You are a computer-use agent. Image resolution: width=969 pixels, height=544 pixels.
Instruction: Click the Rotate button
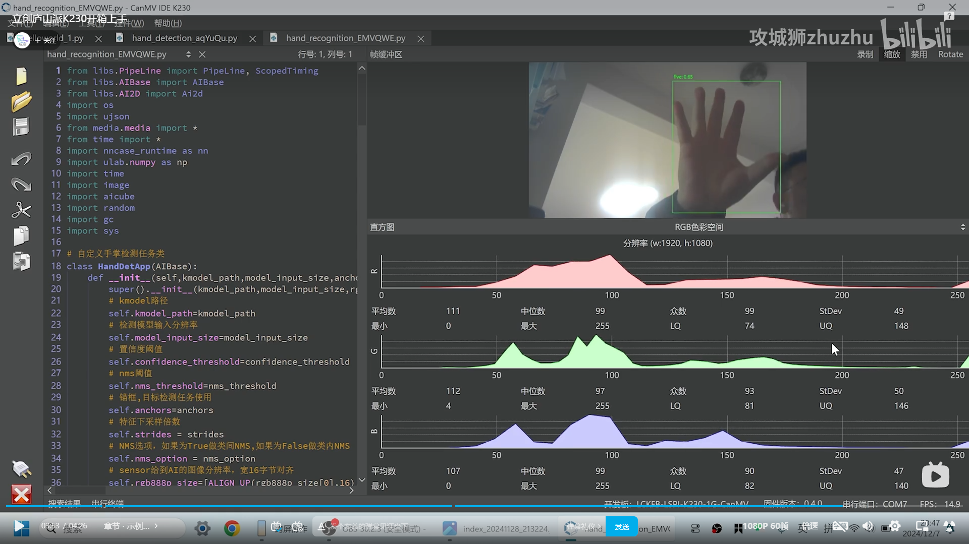click(x=951, y=54)
